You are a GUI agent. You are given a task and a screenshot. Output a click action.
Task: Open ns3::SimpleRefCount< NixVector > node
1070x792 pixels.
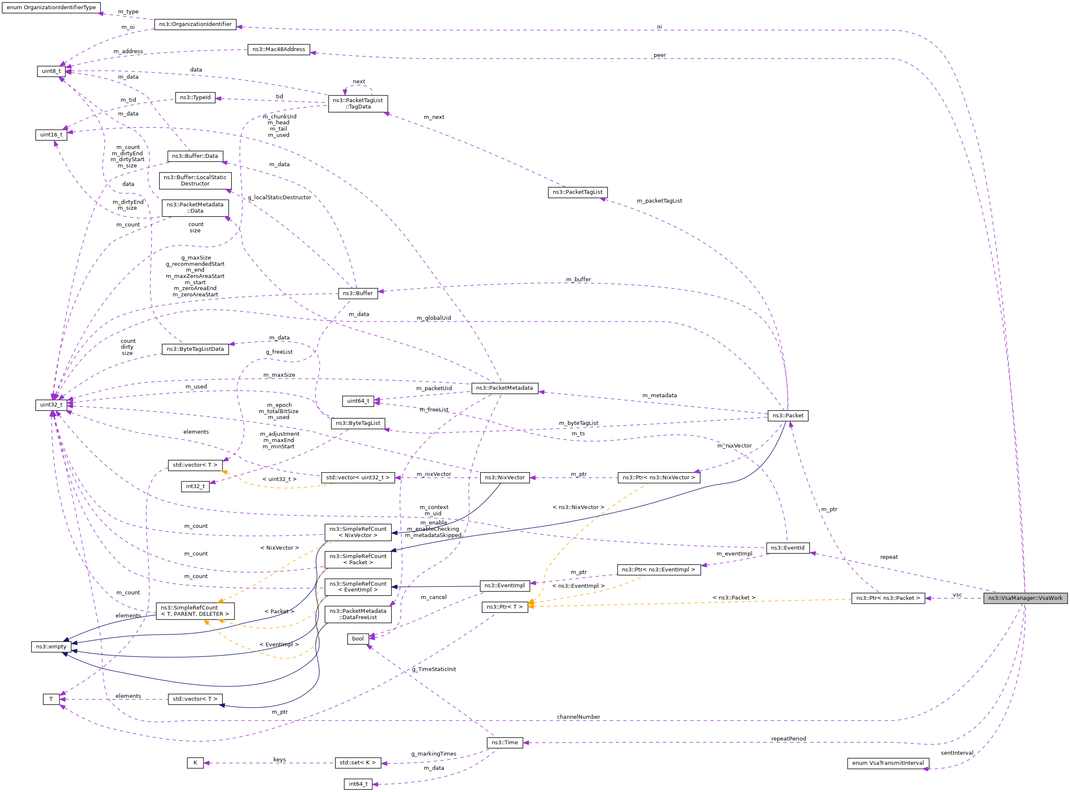click(x=358, y=532)
